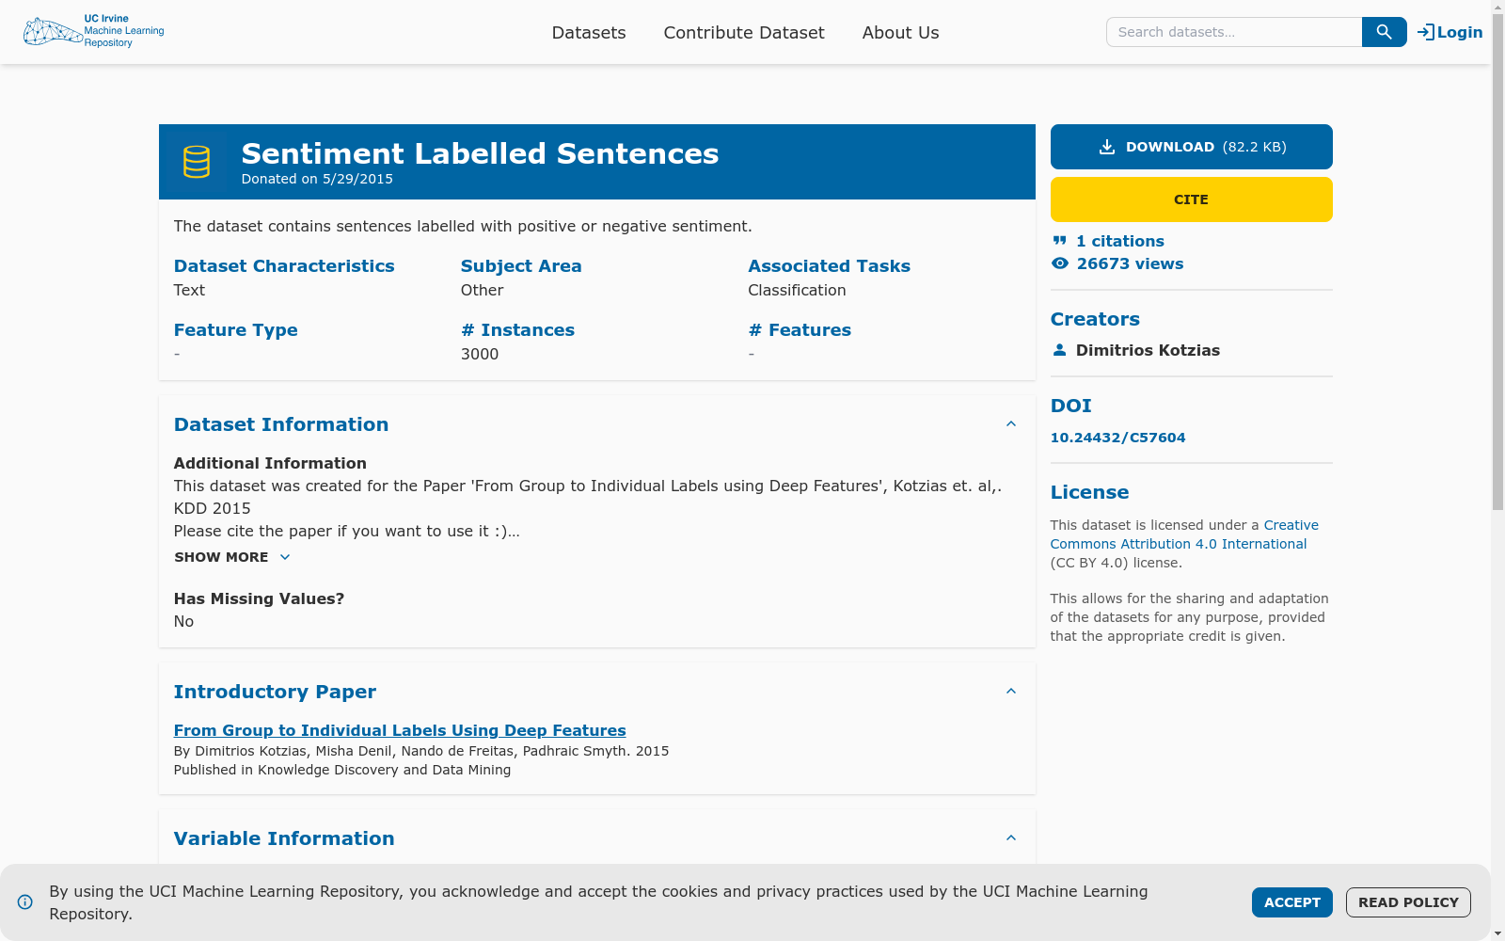Screen dimensions: 1505x941
Task: Click the eye icon next to views
Action: [1060, 263]
